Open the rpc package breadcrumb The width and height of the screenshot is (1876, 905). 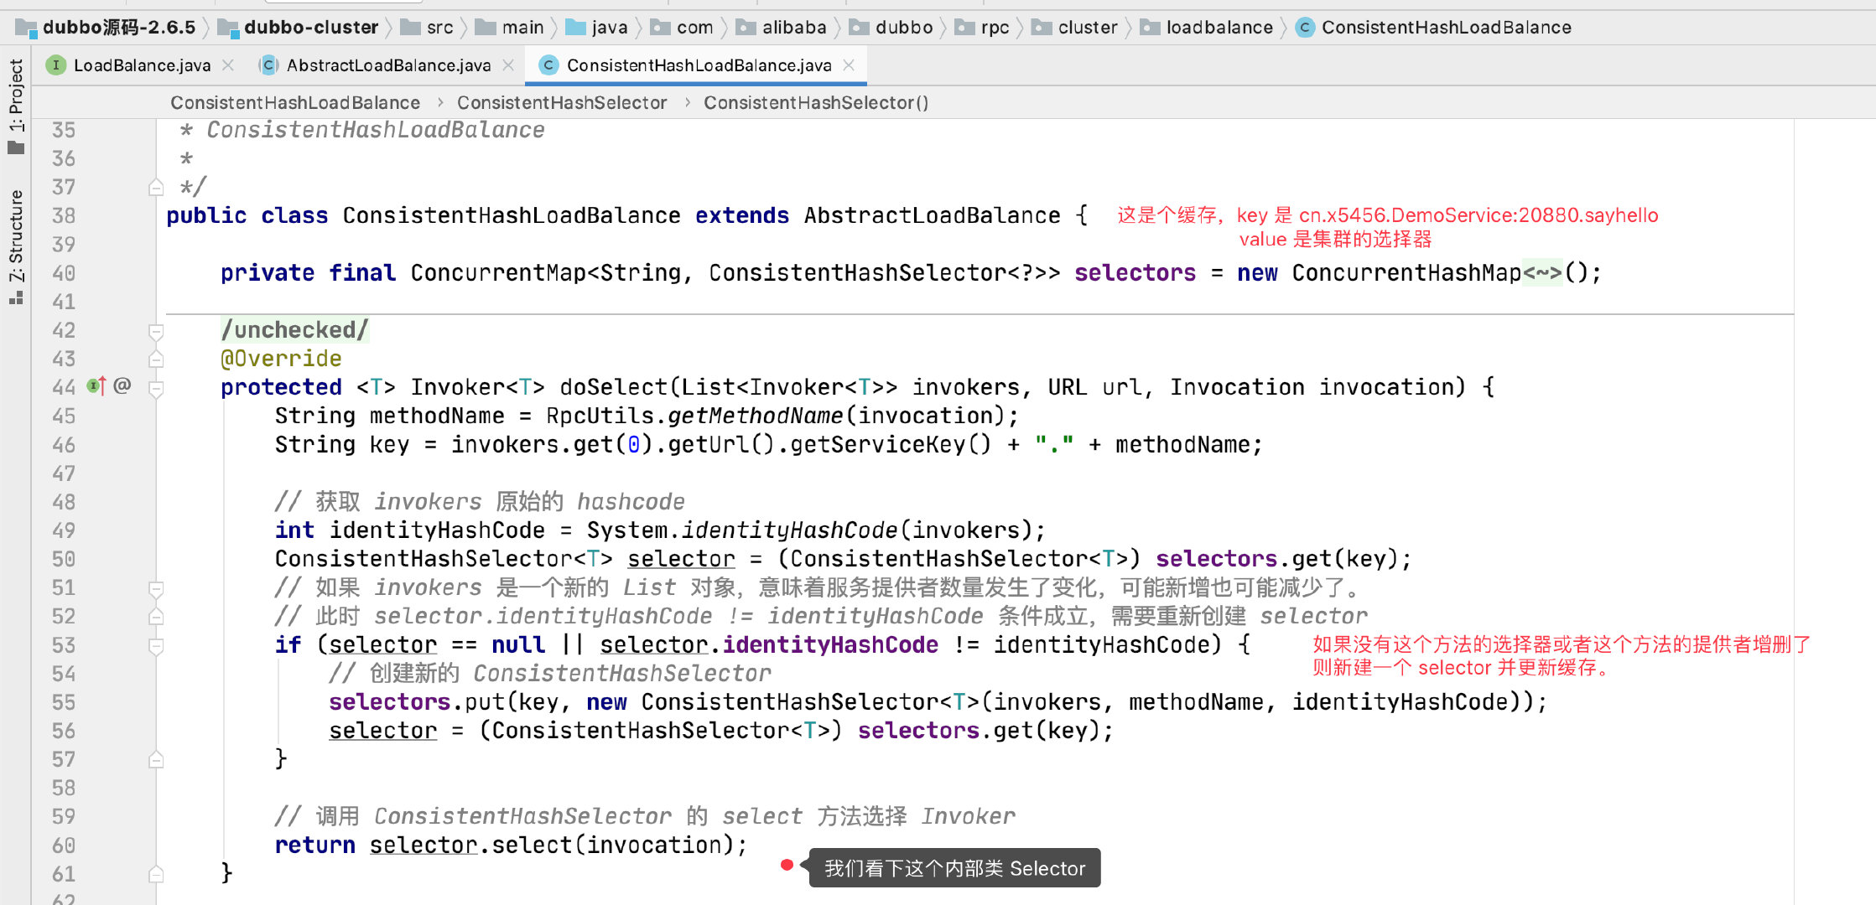[x=983, y=28]
